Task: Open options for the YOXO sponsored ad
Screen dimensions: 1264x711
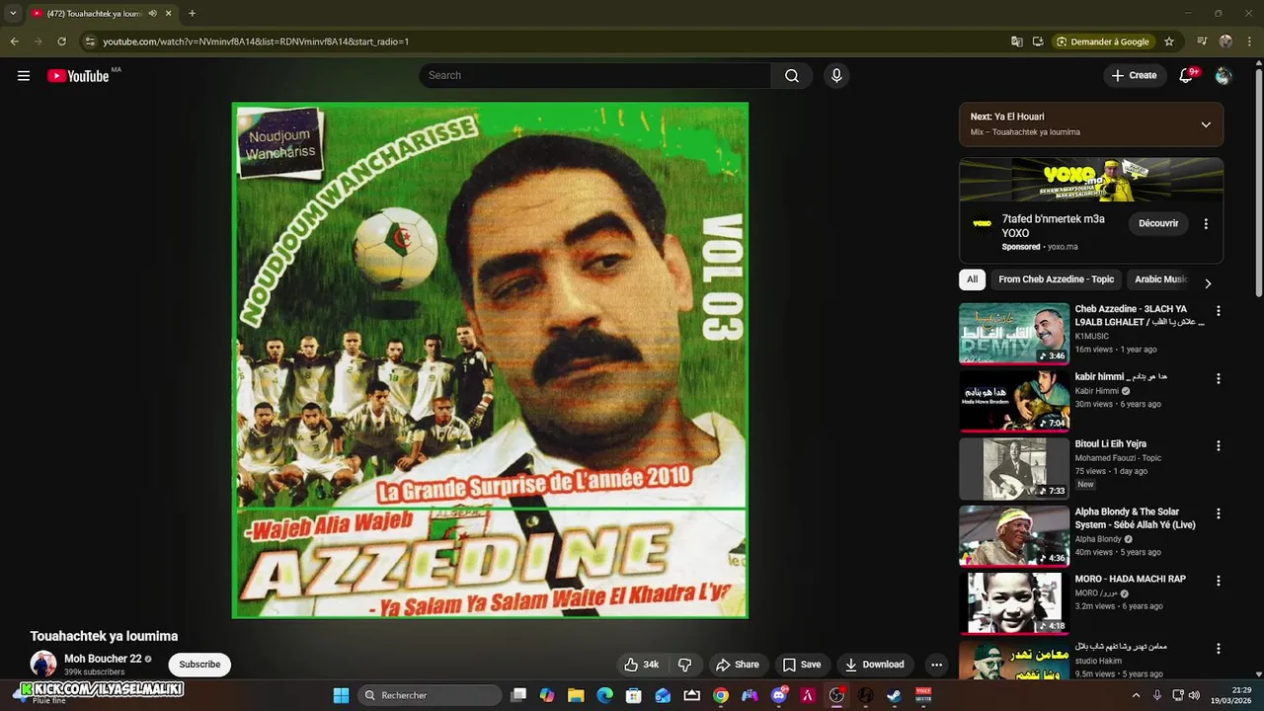Action: click(1206, 224)
